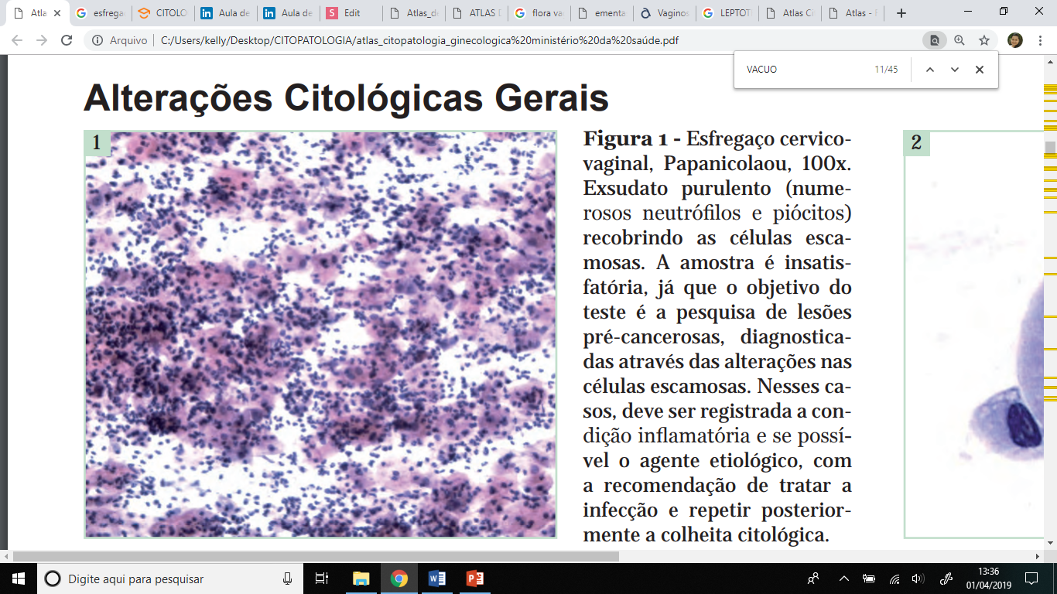Open the Chrome profile avatar
Image resolution: width=1057 pixels, height=594 pixels.
1015,40
